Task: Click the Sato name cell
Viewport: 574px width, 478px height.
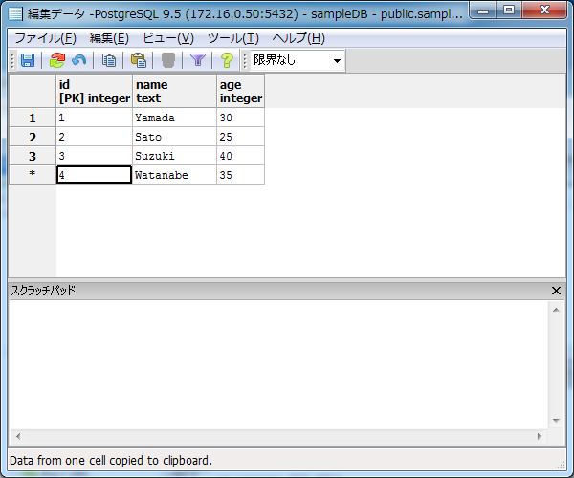Action: coord(175,137)
